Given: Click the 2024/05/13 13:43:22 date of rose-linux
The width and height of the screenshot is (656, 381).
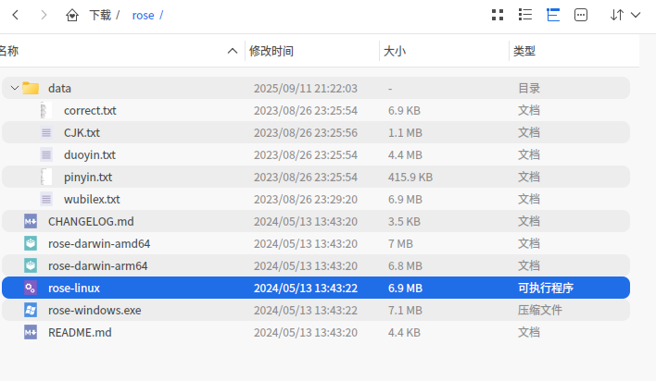Looking at the screenshot, I should [x=306, y=288].
